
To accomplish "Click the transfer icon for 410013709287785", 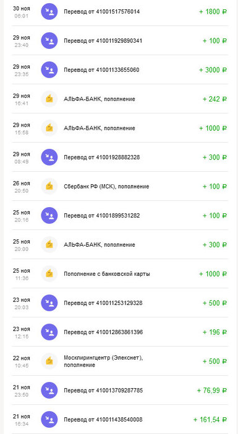I will pos(49,391).
